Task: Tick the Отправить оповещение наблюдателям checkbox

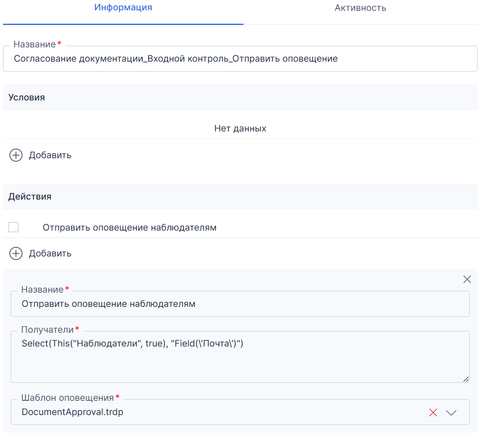Action: click(13, 227)
